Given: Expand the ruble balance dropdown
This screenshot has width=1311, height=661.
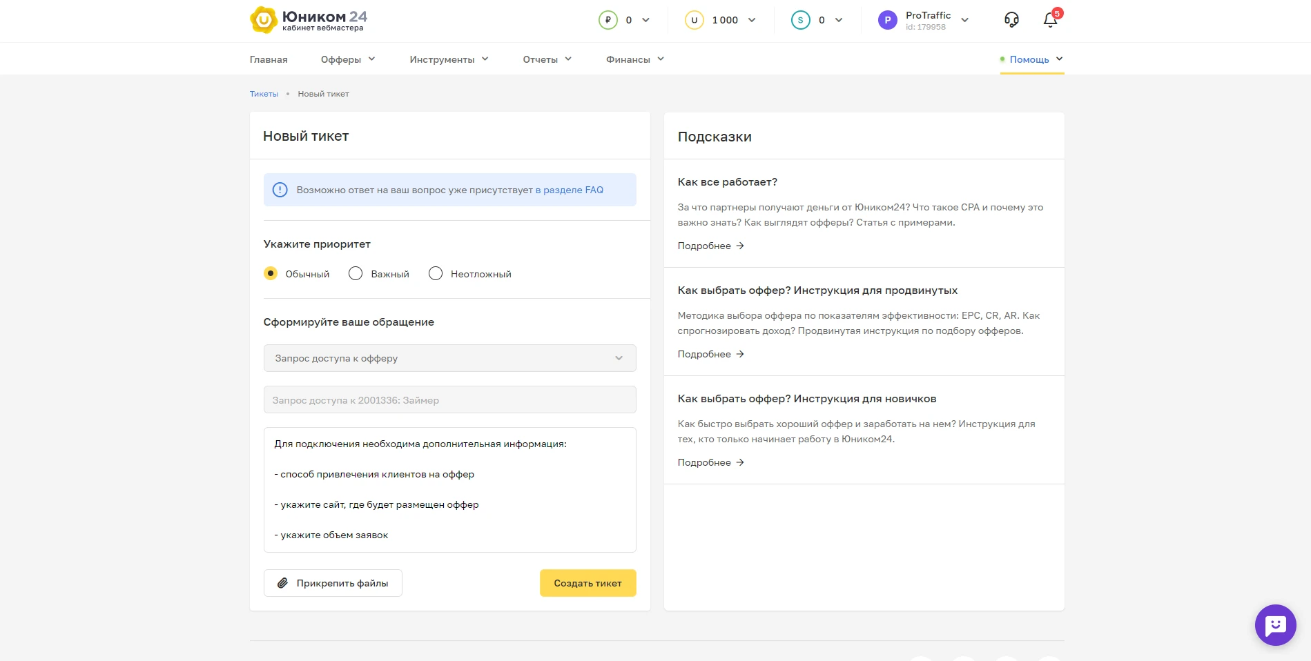Looking at the screenshot, I should coord(646,20).
